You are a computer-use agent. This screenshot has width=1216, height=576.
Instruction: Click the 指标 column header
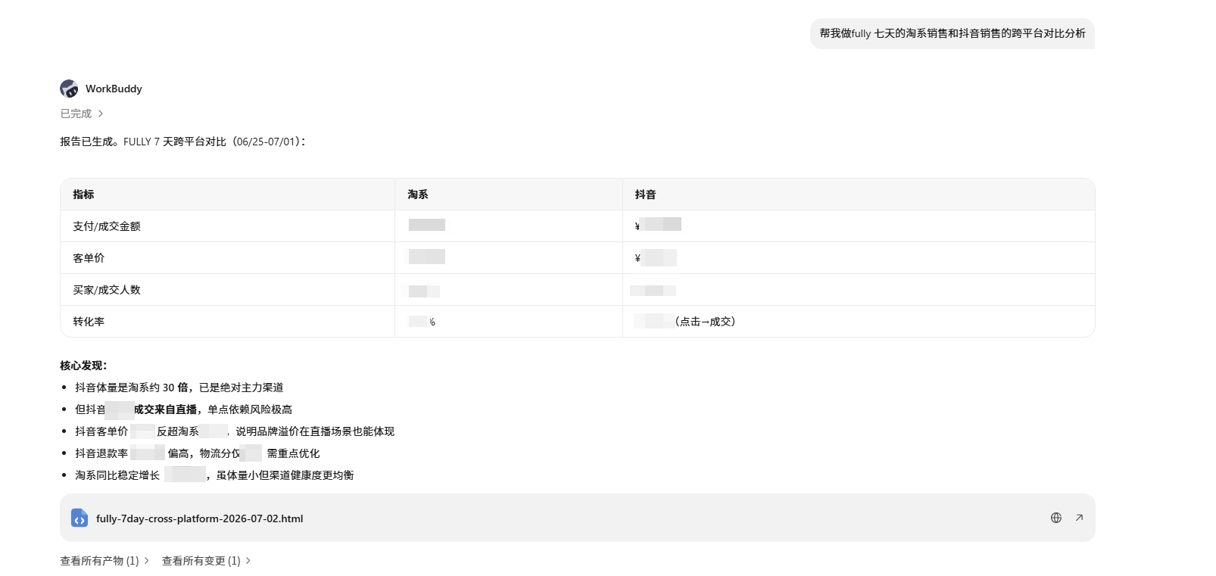(83, 195)
